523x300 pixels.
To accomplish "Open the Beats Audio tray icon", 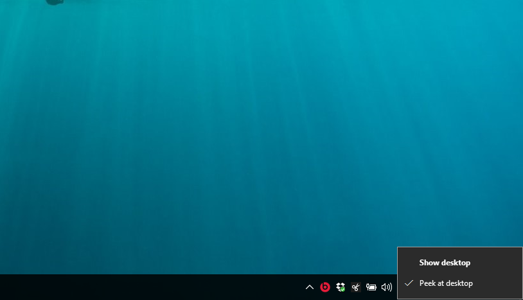I will (x=325, y=287).
